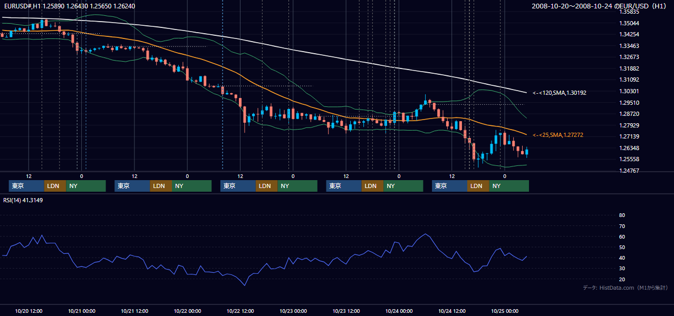Click the 1.31092 price axis label
674x316 pixels.
pyautogui.click(x=629, y=80)
